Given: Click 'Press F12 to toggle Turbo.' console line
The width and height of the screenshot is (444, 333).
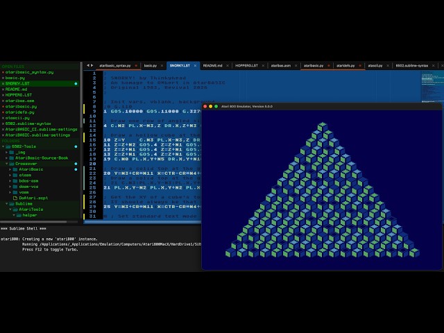Looking at the screenshot, I should 50,250.
